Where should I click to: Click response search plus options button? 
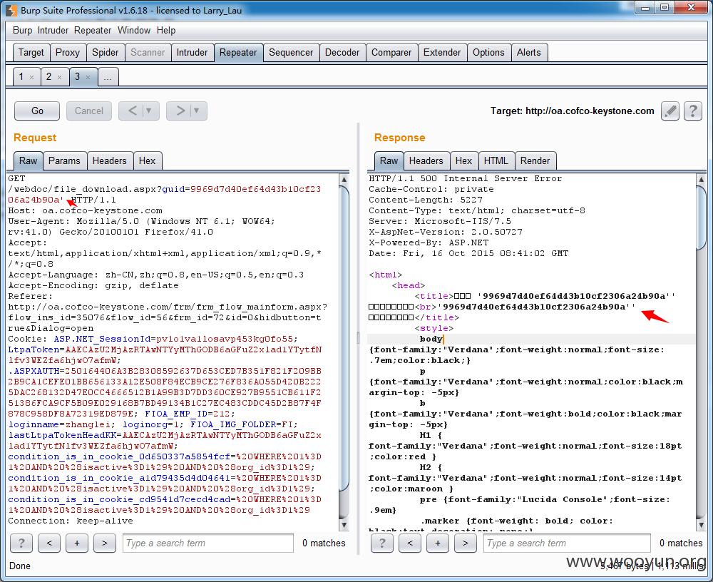click(438, 543)
